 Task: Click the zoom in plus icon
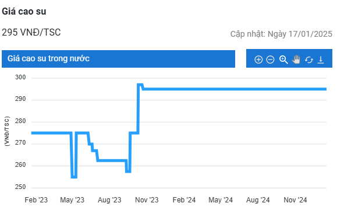pyautogui.click(x=258, y=60)
